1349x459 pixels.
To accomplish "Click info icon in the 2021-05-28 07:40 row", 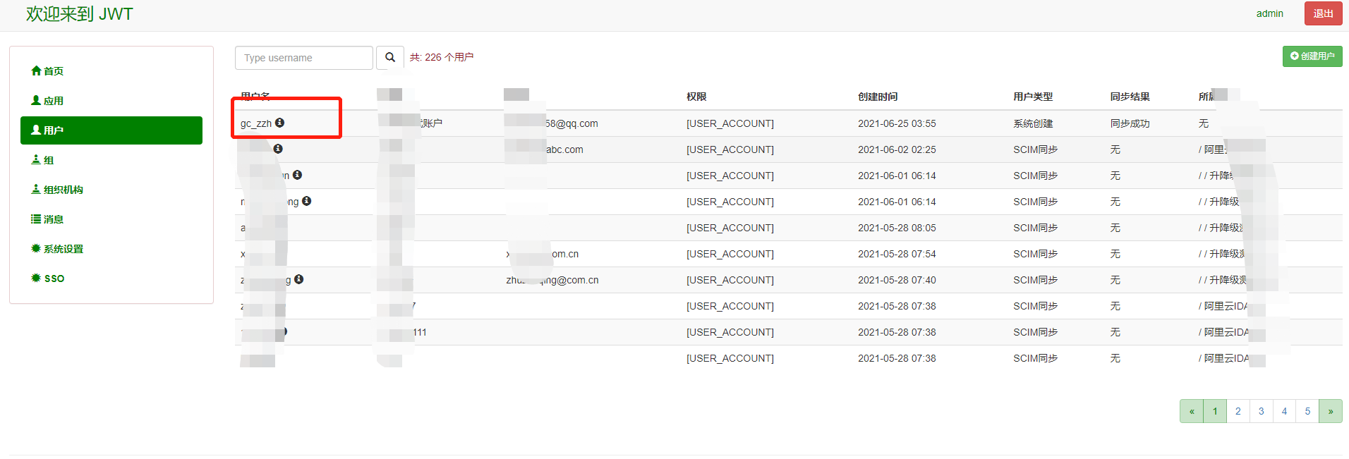I will point(299,279).
